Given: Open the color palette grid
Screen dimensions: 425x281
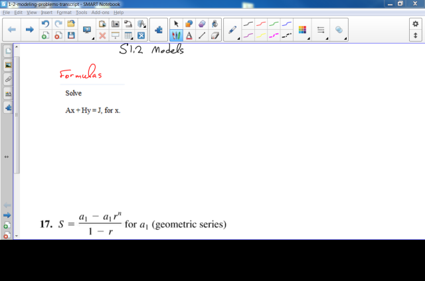Looking at the screenshot, I should [x=302, y=30].
